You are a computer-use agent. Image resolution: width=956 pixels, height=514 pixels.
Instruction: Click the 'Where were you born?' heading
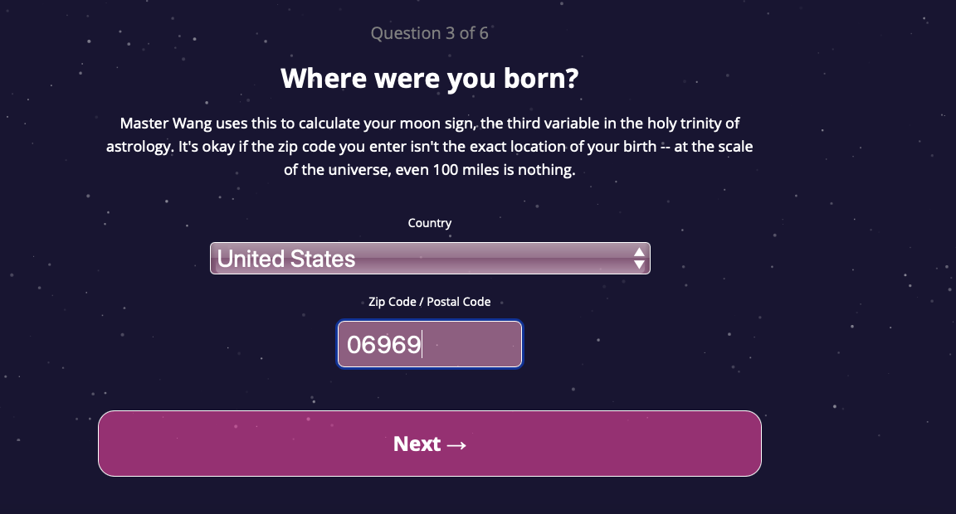tap(429, 79)
